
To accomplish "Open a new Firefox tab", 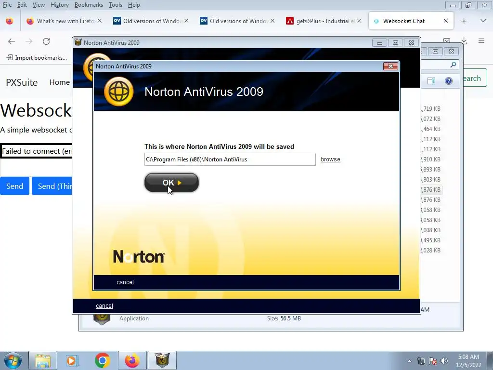I will (x=464, y=21).
